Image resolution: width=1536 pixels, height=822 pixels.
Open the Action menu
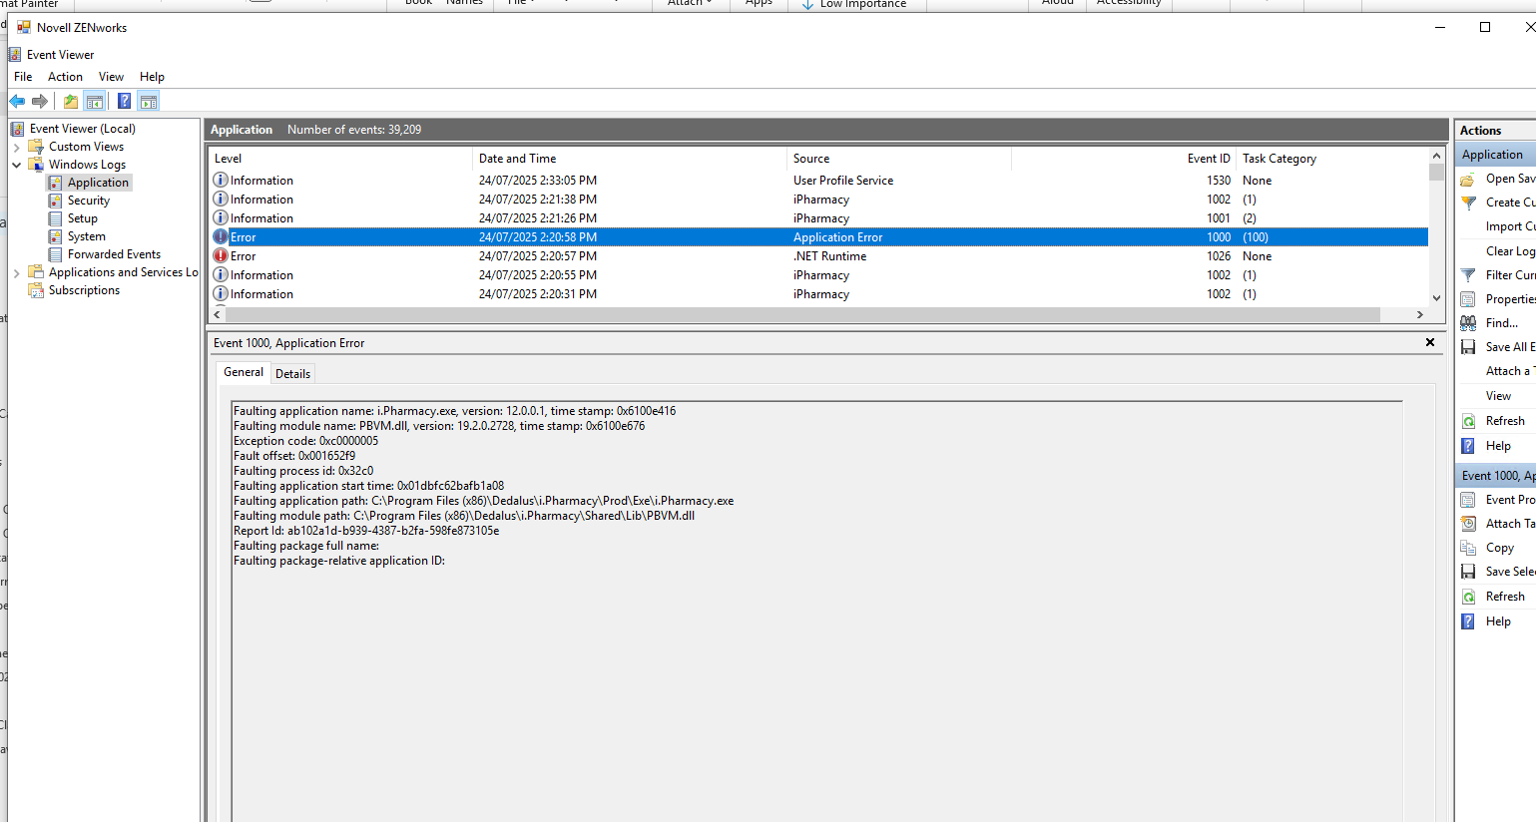(65, 77)
